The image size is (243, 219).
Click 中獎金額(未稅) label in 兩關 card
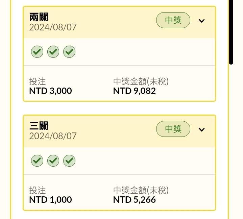pyautogui.click(x=141, y=81)
